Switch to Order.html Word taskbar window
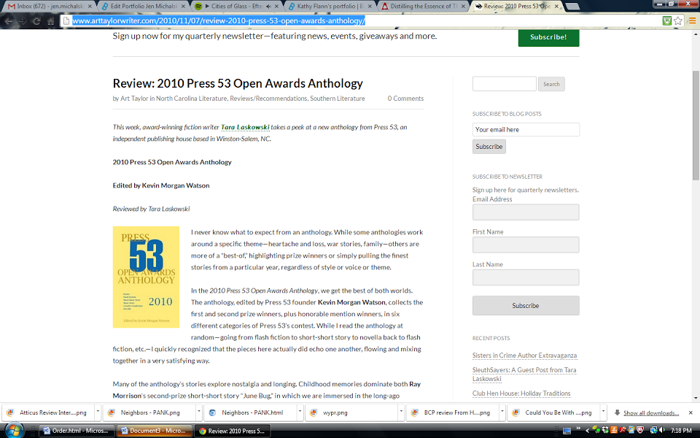Image resolution: width=700 pixels, height=438 pixels. tap(76, 431)
